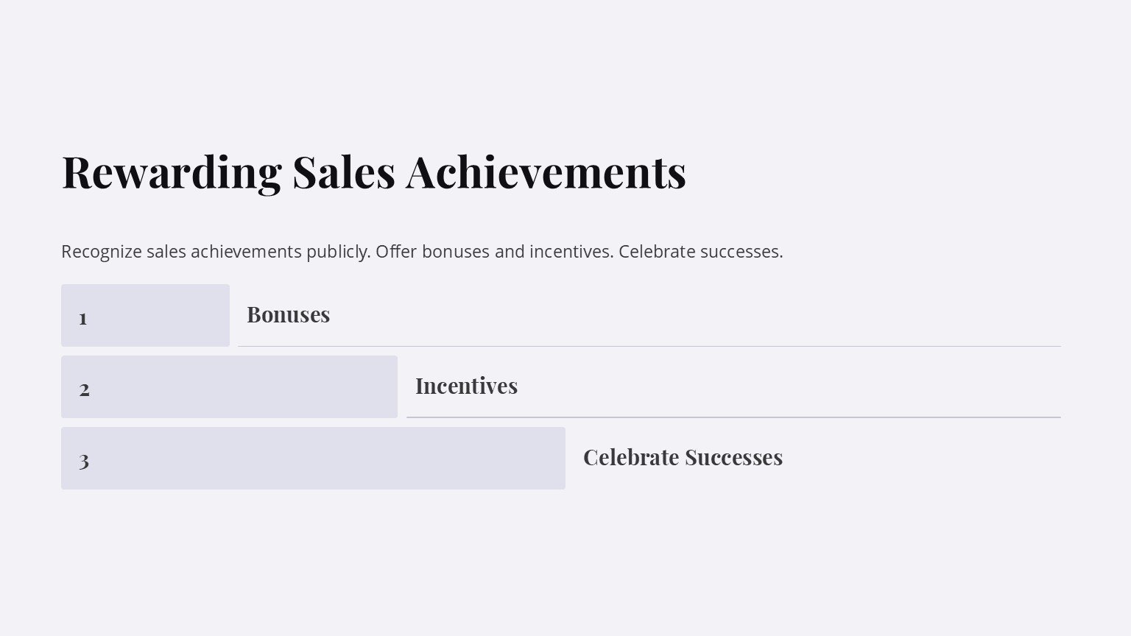Select the "Incentives" heading
Viewport: 1131px width, 636px height.
(x=466, y=386)
